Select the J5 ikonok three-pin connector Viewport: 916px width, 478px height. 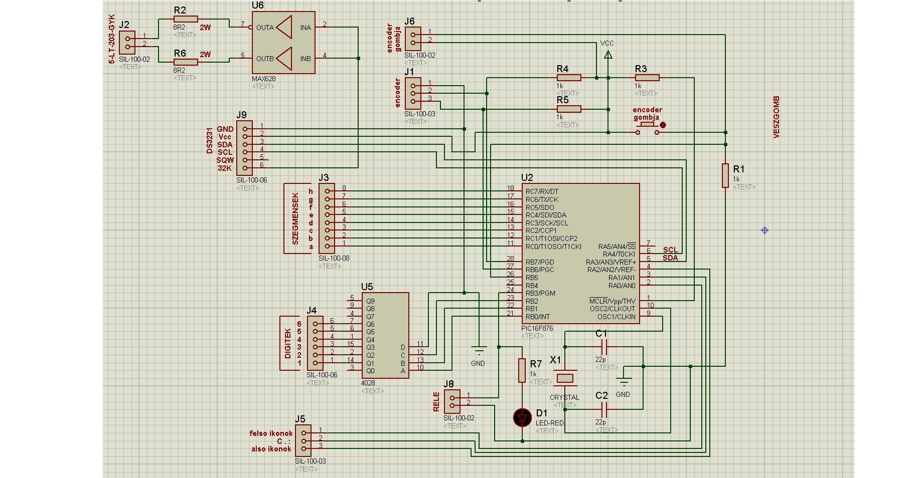pyautogui.click(x=303, y=440)
